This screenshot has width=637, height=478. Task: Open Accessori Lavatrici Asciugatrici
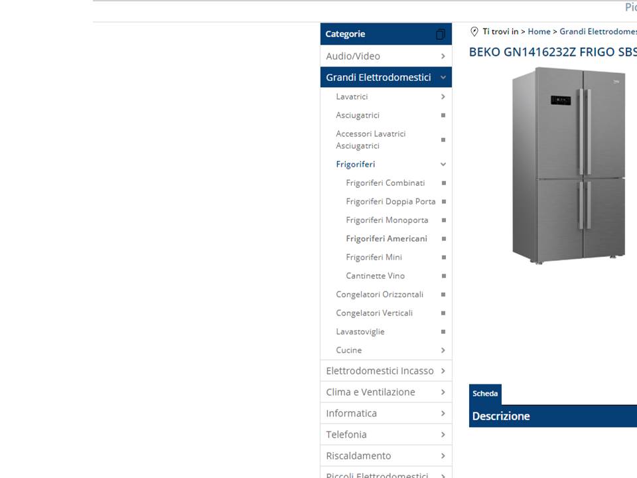(x=370, y=140)
